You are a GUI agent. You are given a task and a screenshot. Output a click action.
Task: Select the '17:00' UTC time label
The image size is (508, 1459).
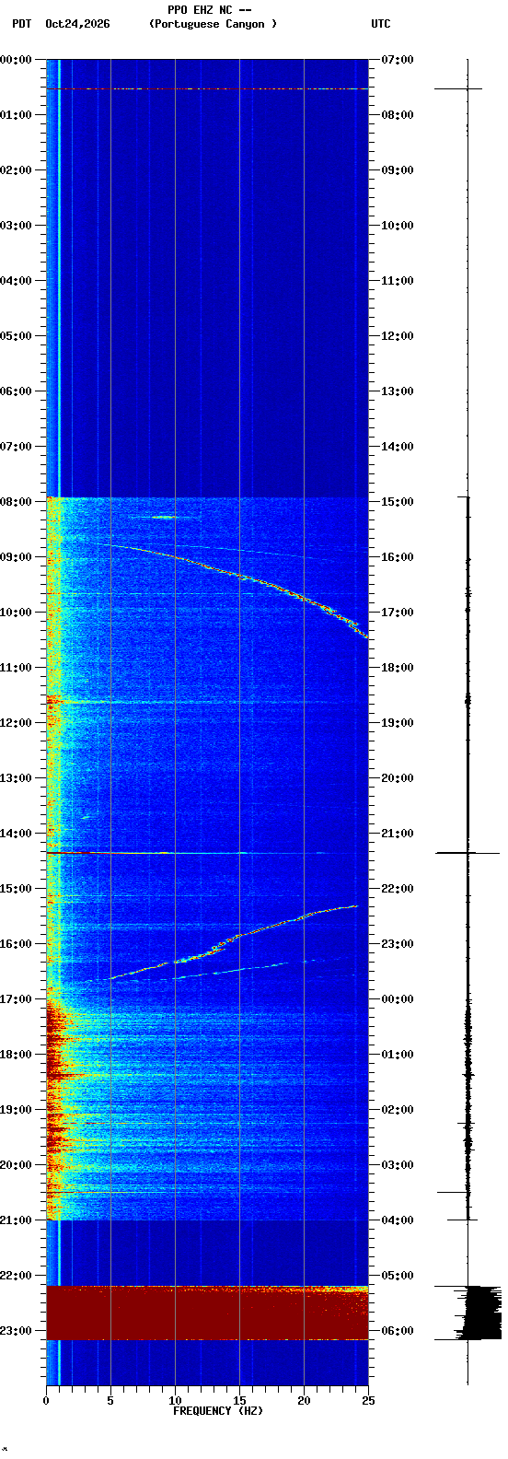click(x=398, y=613)
